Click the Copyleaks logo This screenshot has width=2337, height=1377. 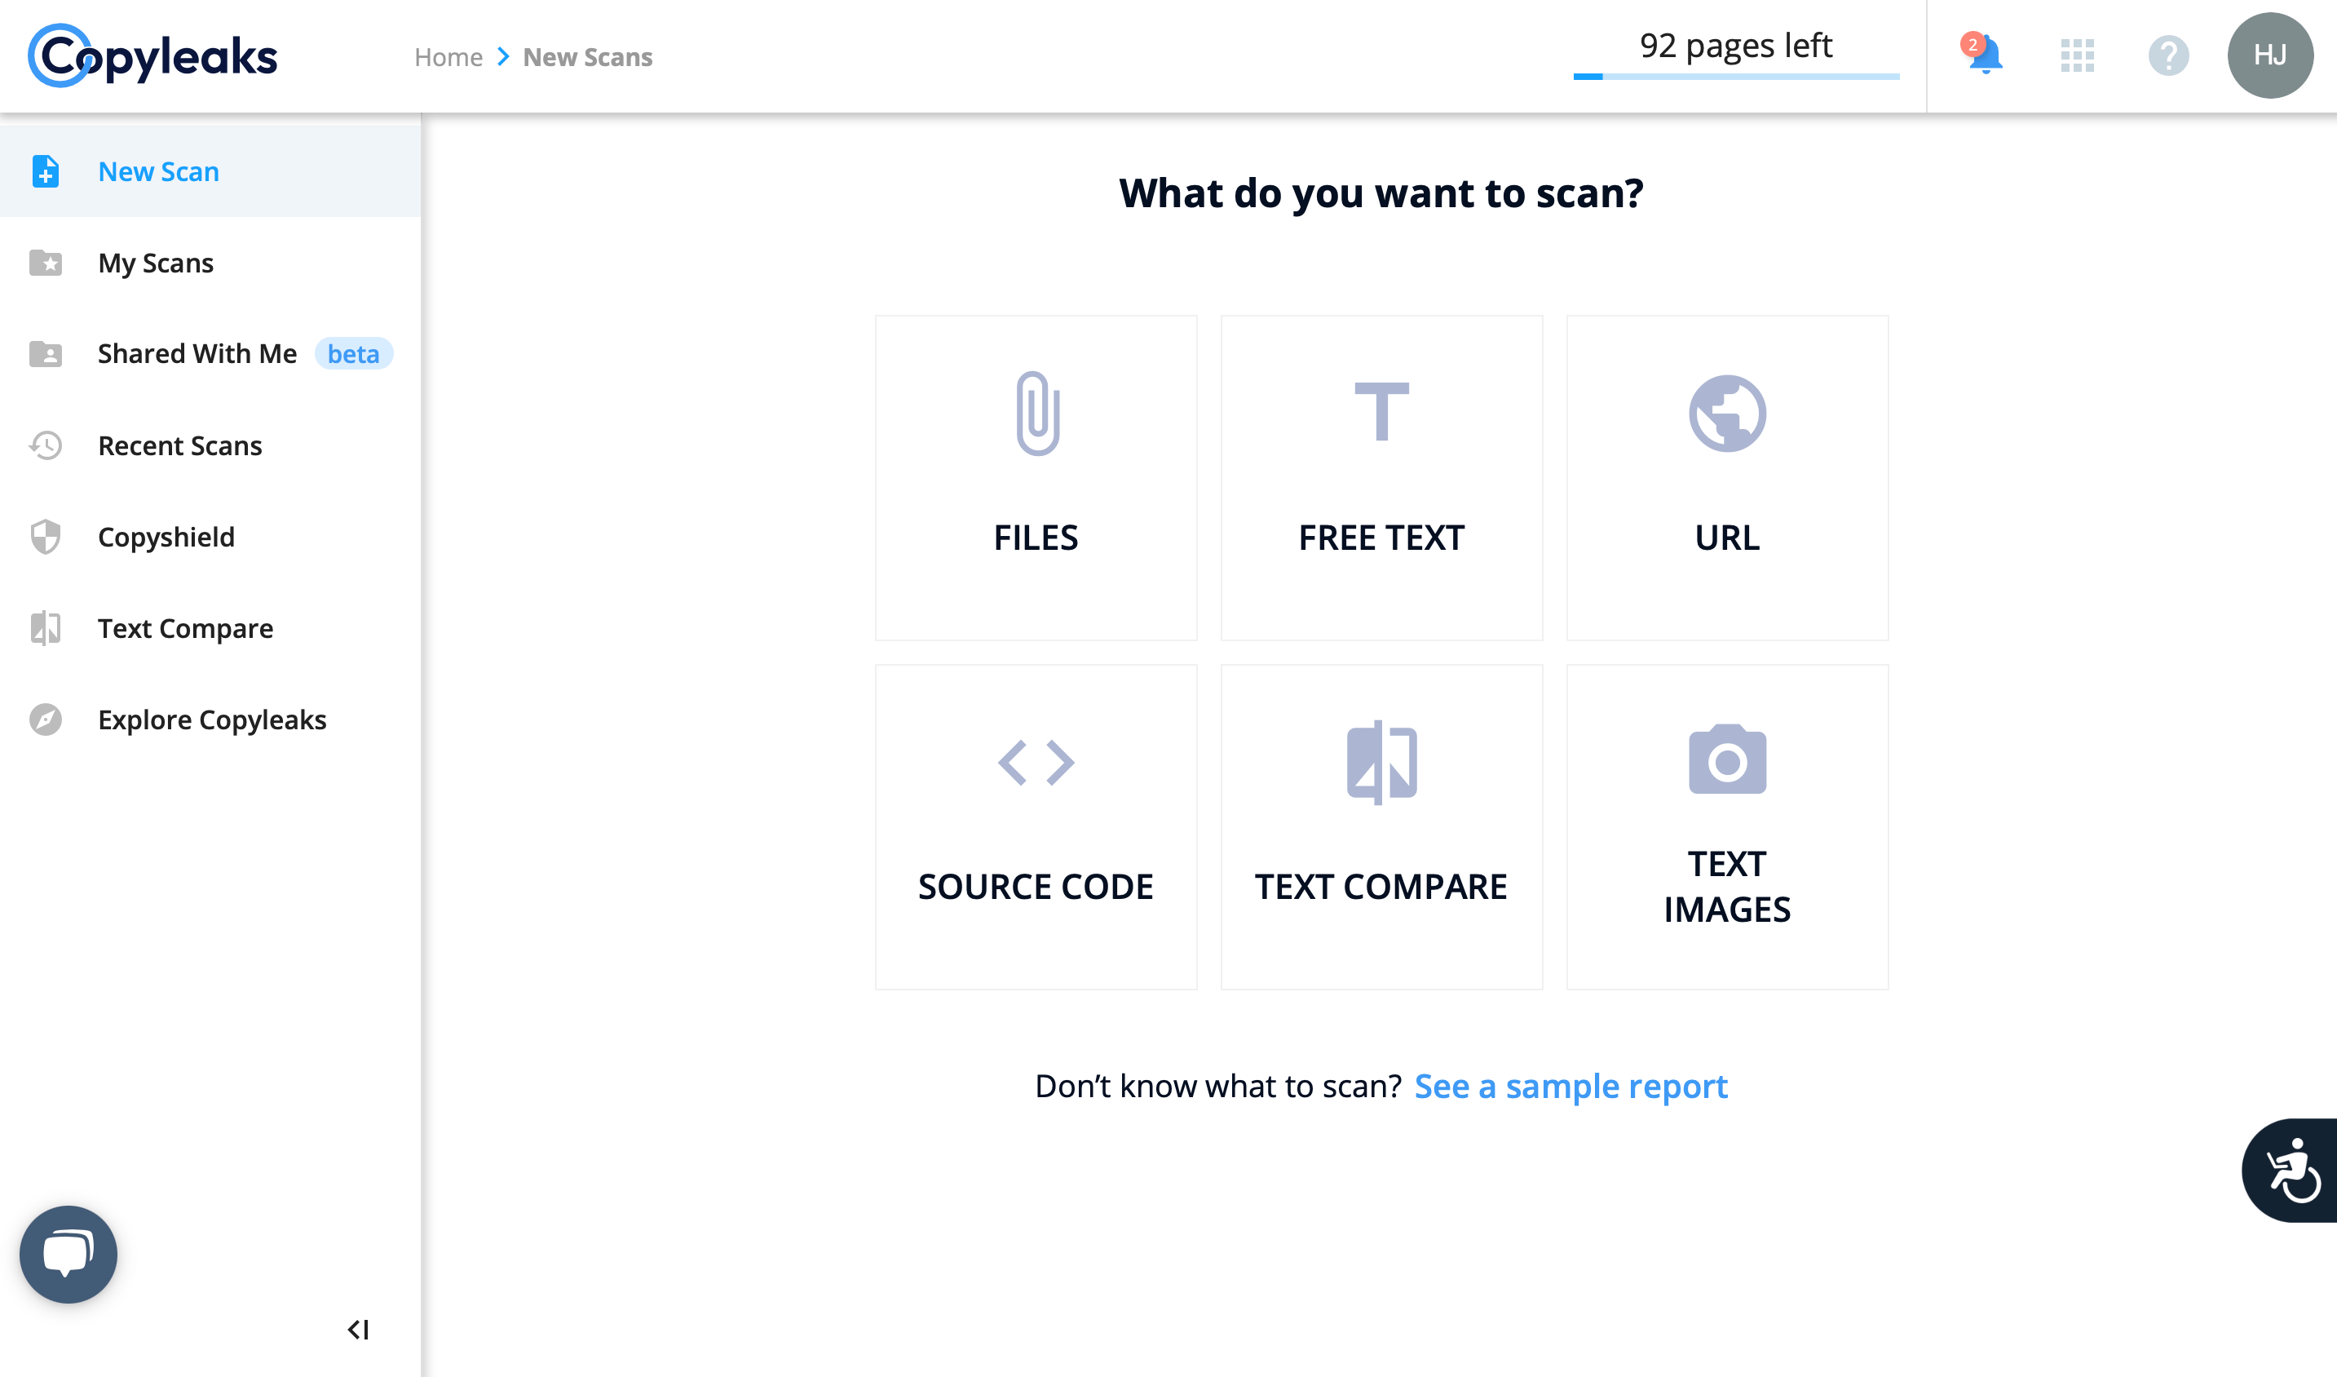pos(153,55)
